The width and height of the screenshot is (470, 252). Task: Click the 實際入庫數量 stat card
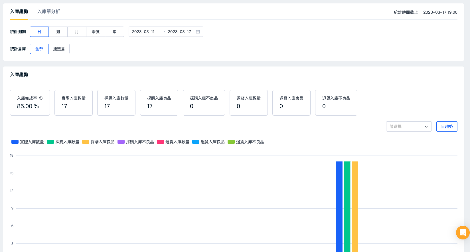point(74,103)
